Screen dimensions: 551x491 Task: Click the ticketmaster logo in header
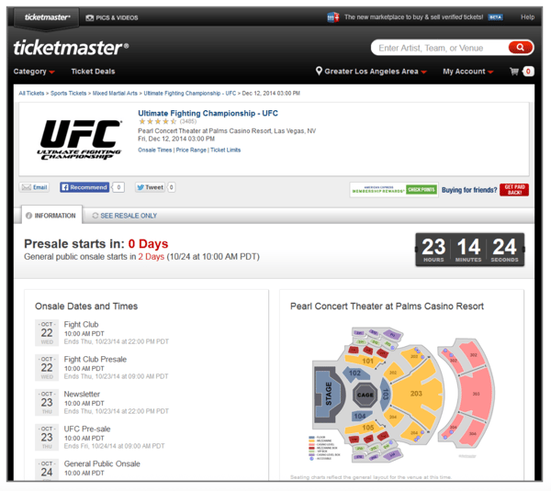71,48
